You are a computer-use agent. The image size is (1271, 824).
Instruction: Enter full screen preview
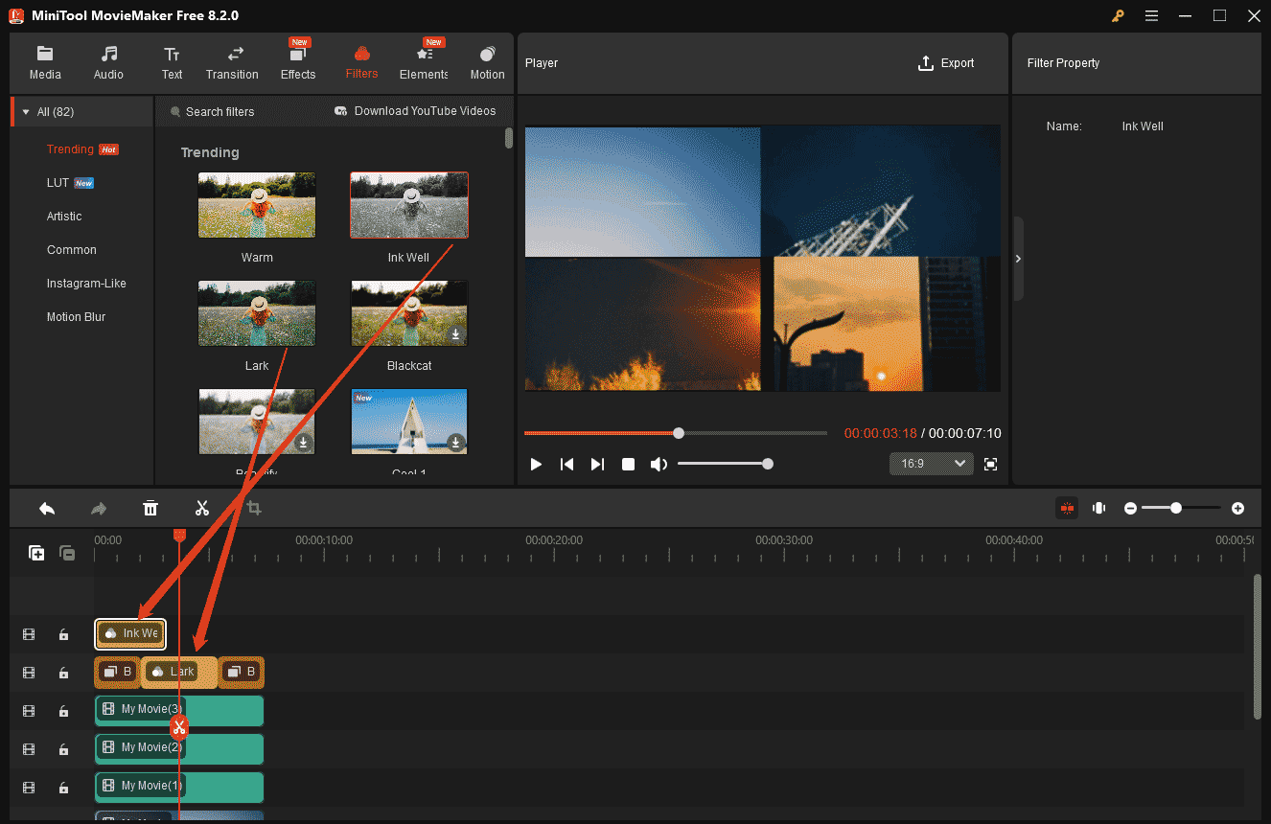click(991, 464)
